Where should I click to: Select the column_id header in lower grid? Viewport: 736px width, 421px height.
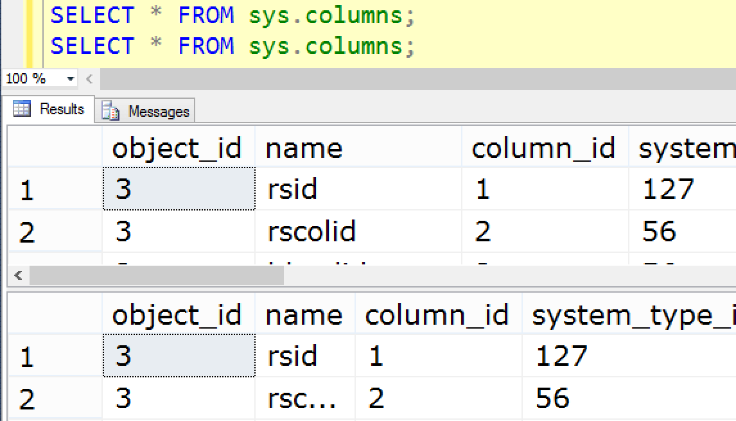coord(437,315)
